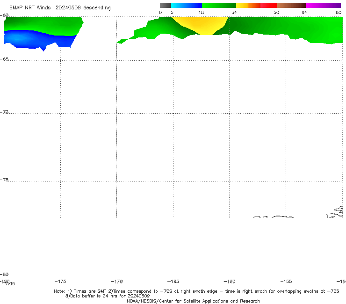Click the note line beginning 'Note: 1) Times are GMT'
The width and height of the screenshot is (346, 304).
click(x=196, y=291)
